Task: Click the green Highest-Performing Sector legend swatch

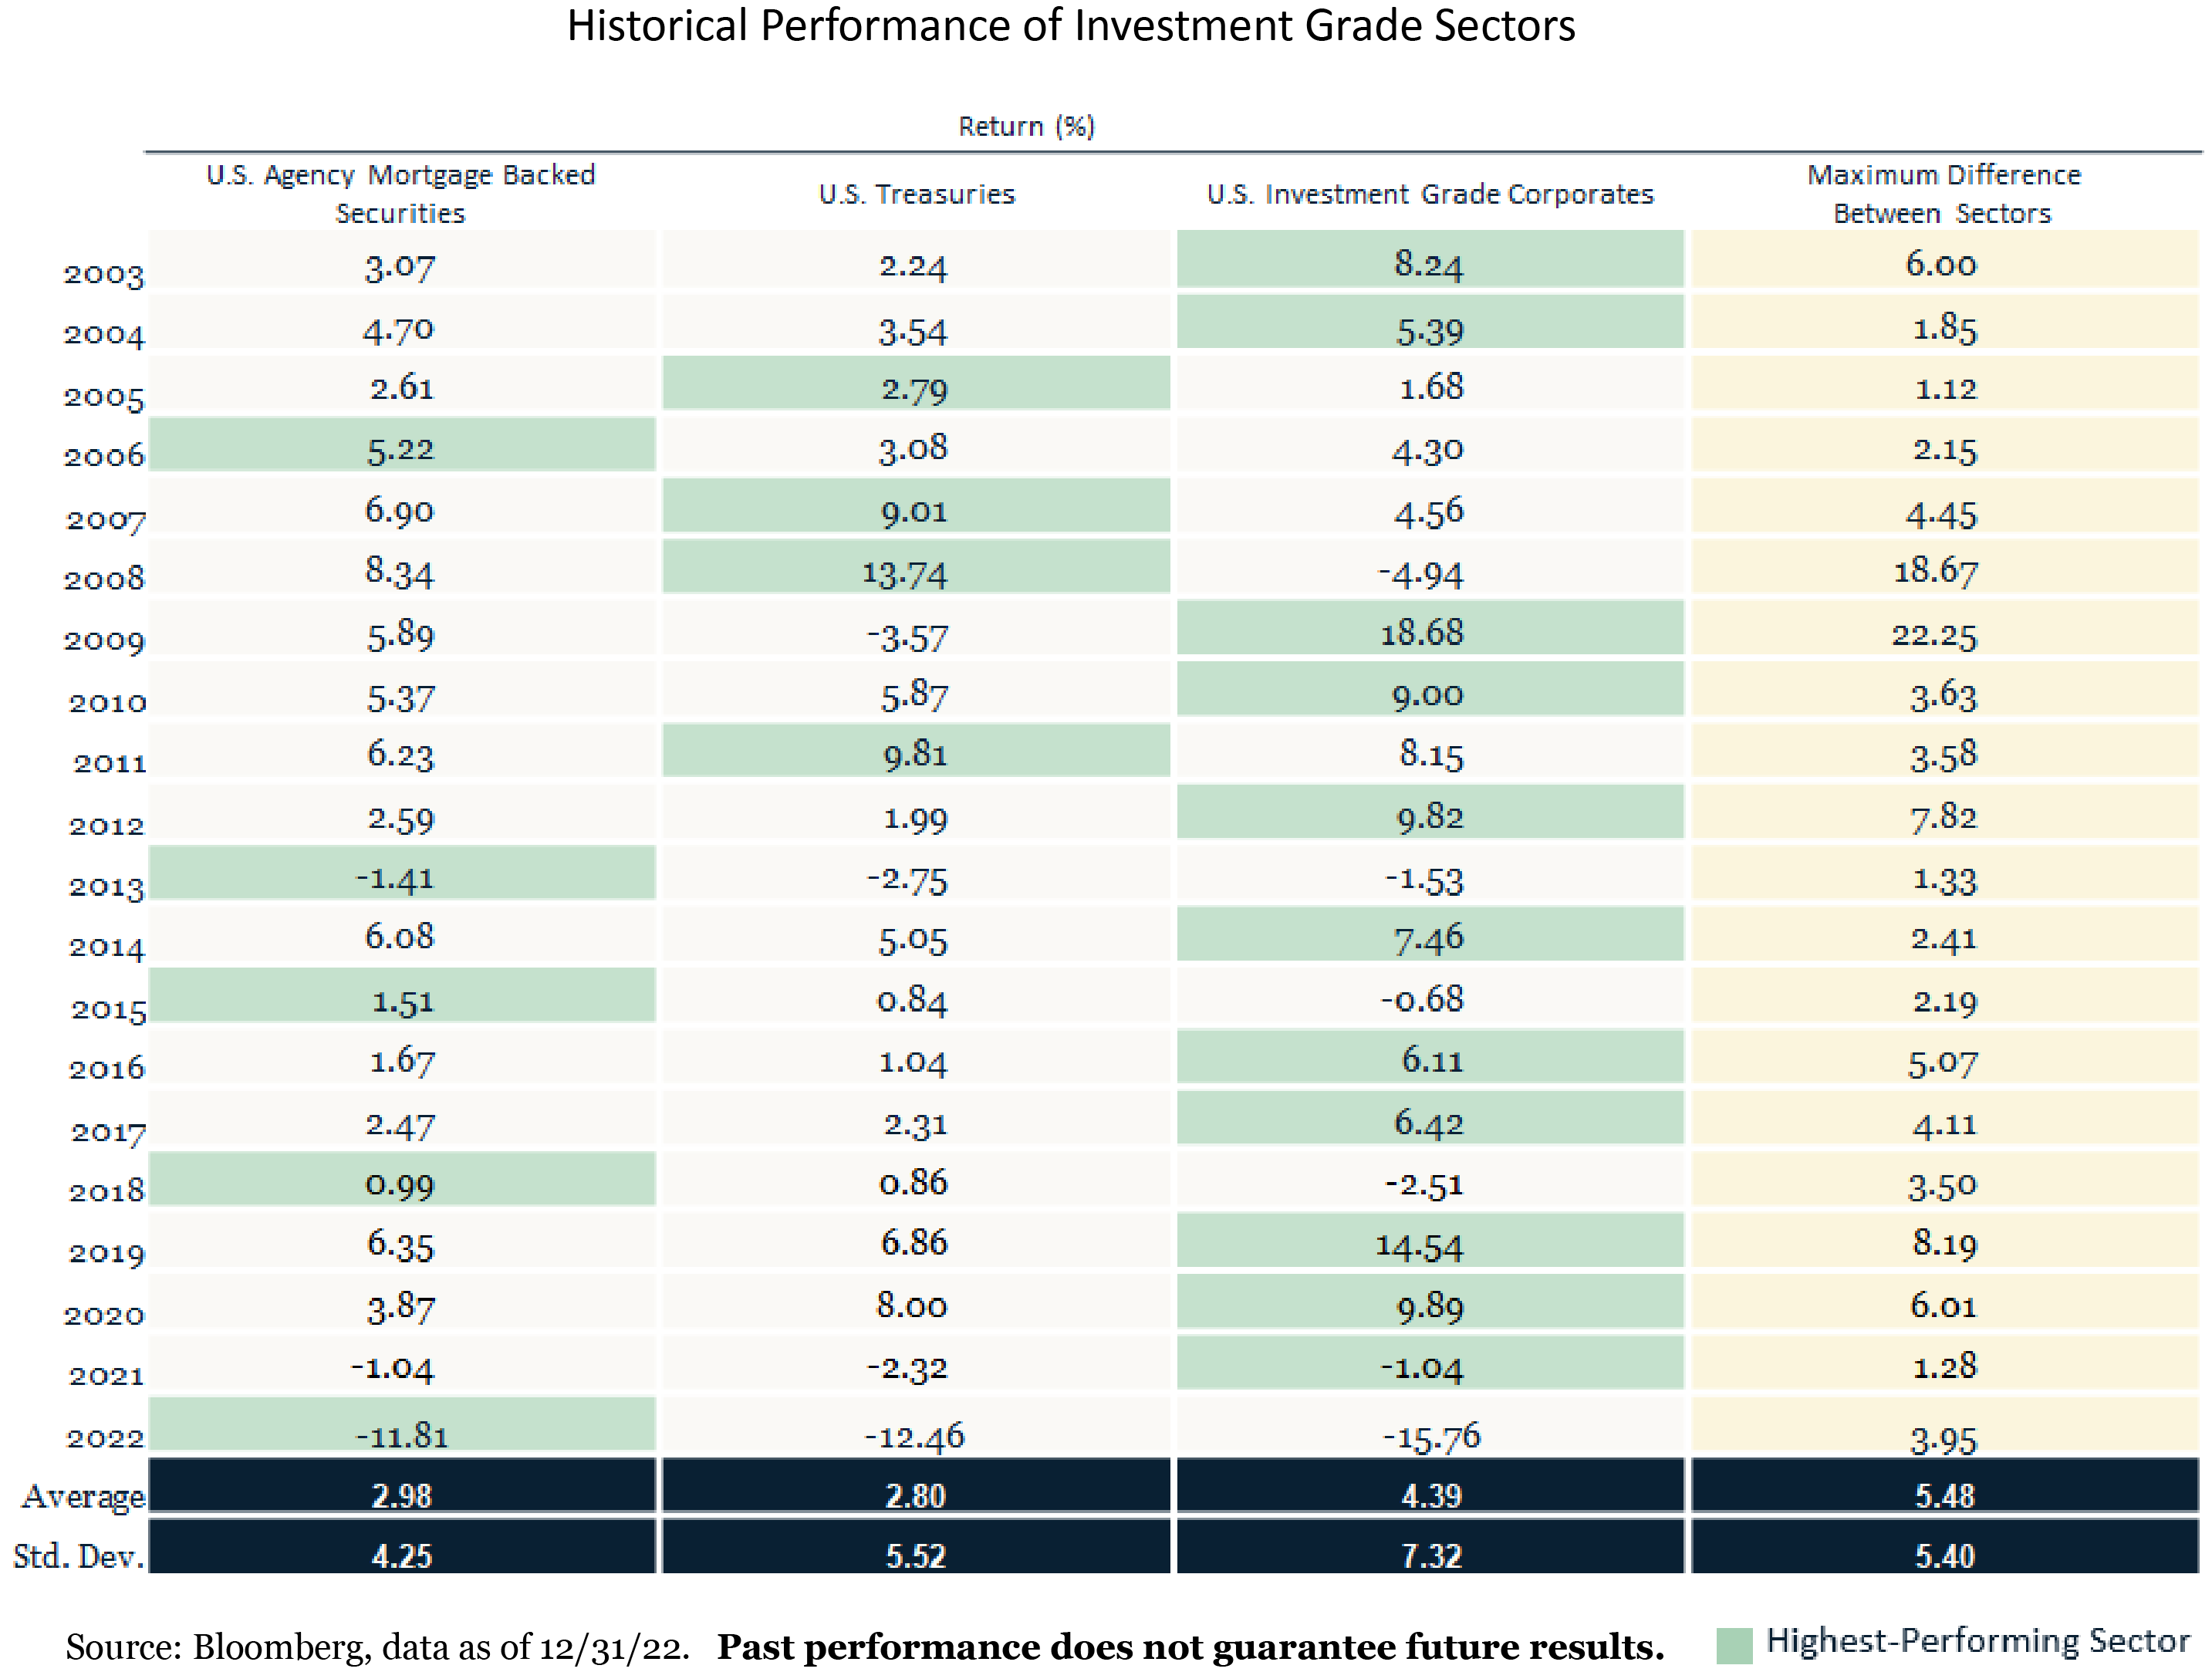Action: 1734,1645
